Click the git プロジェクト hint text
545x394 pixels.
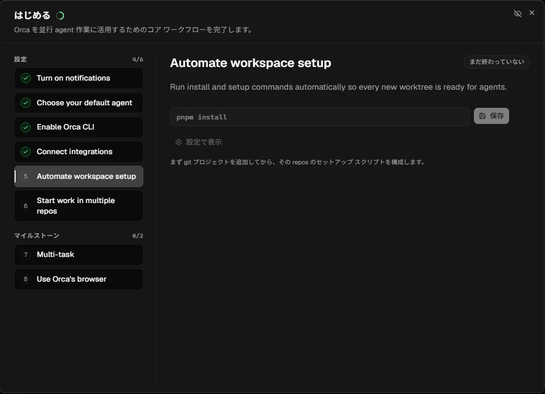pos(298,162)
